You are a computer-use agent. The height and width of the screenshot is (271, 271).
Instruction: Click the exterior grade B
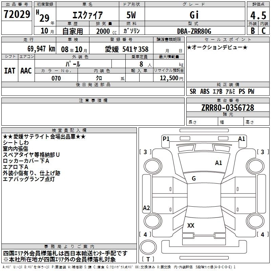(252, 30)
